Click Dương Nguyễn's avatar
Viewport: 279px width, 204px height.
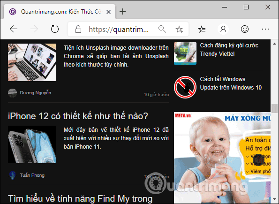coord(13,93)
